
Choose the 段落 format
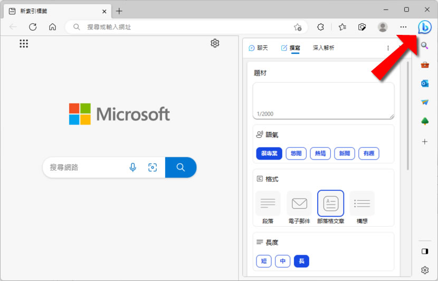tap(268, 207)
